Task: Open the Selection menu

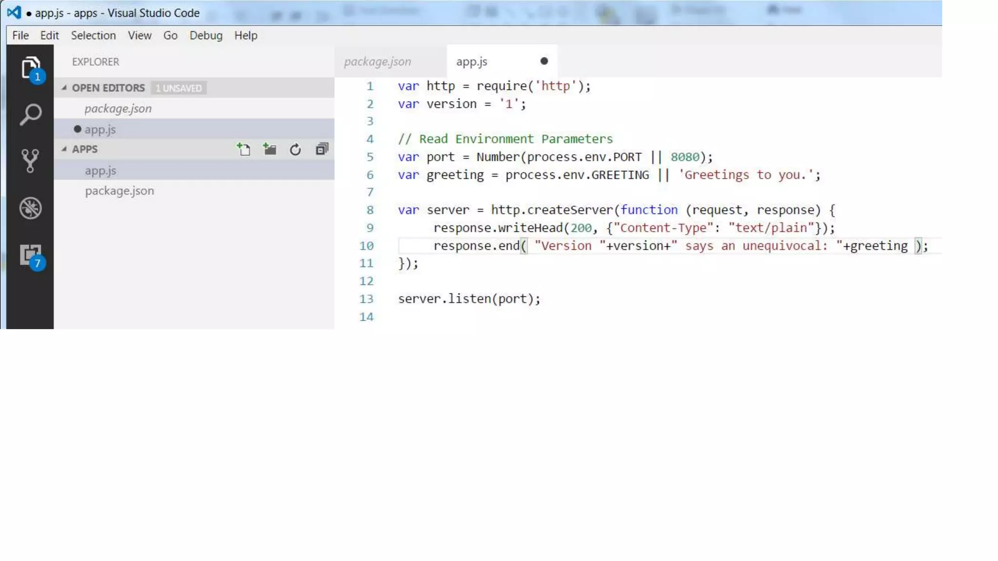Action: point(93,36)
